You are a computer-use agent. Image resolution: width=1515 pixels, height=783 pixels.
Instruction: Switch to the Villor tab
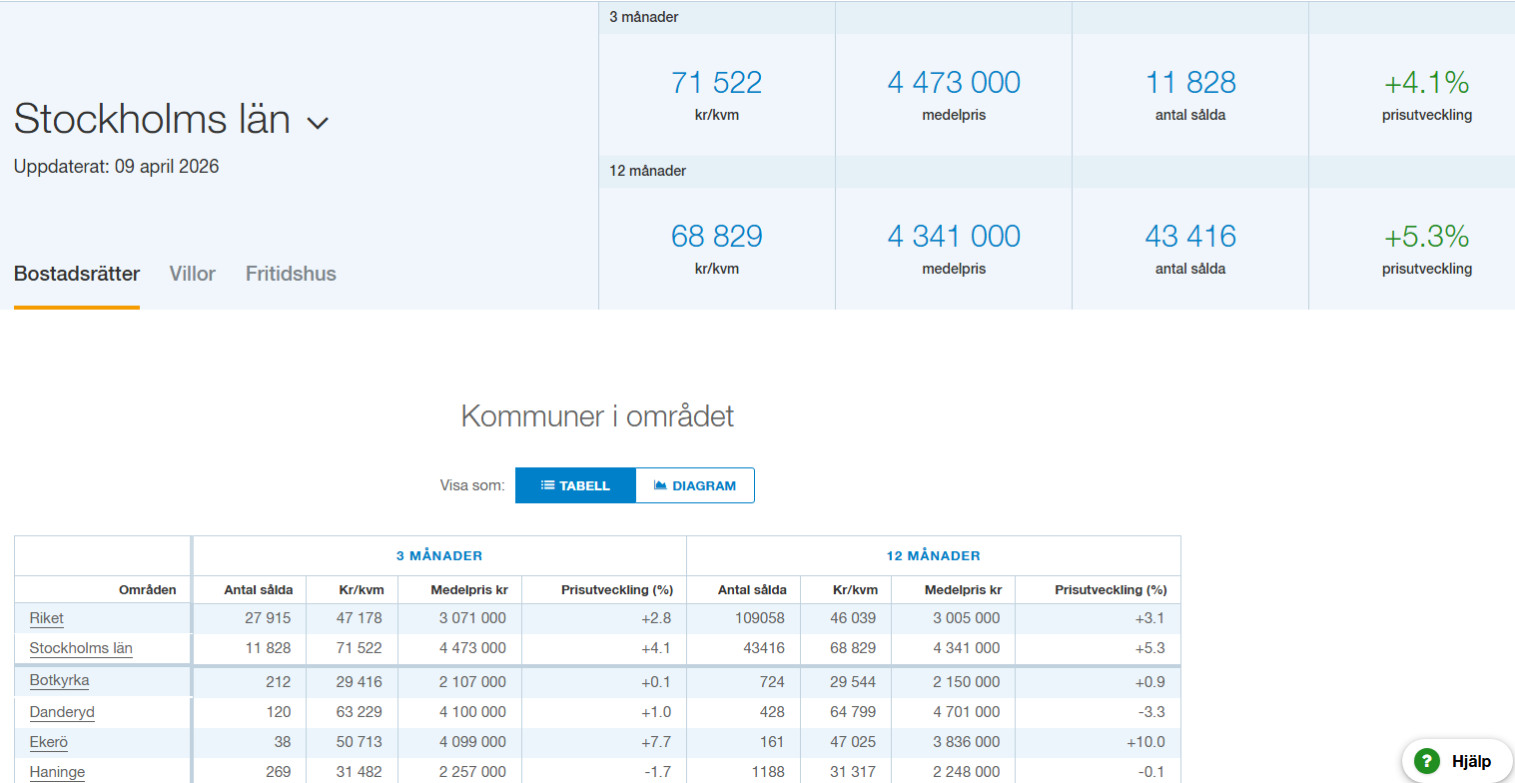[192, 274]
